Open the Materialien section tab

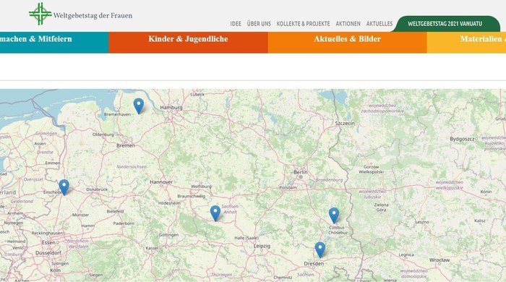tap(467, 42)
